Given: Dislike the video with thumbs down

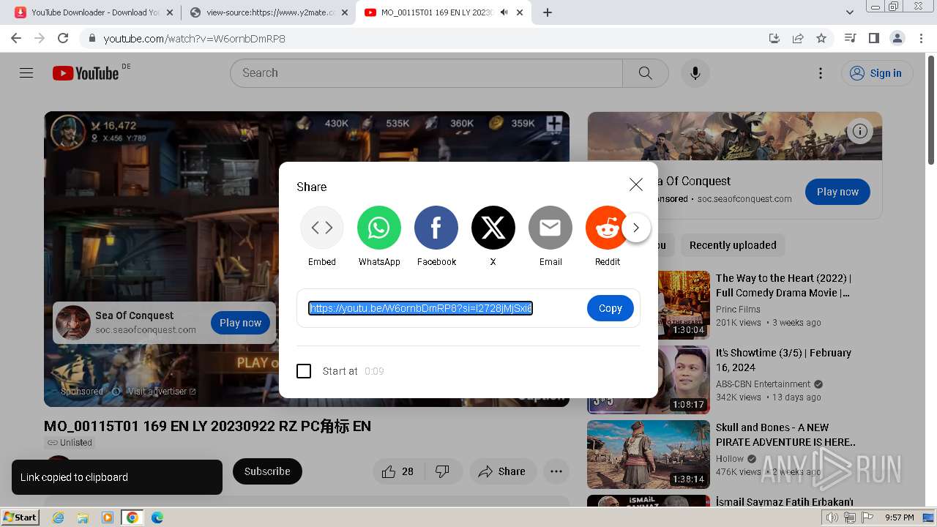Looking at the screenshot, I should pyautogui.click(x=442, y=471).
